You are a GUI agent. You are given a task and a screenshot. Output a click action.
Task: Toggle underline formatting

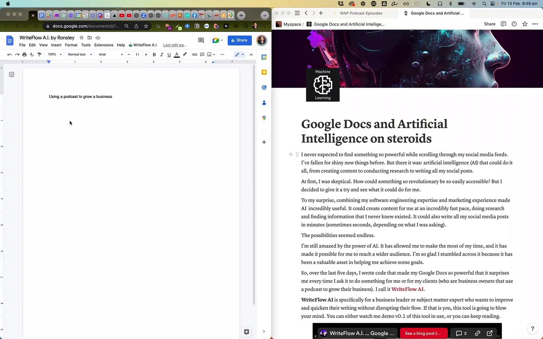pyautogui.click(x=169, y=54)
